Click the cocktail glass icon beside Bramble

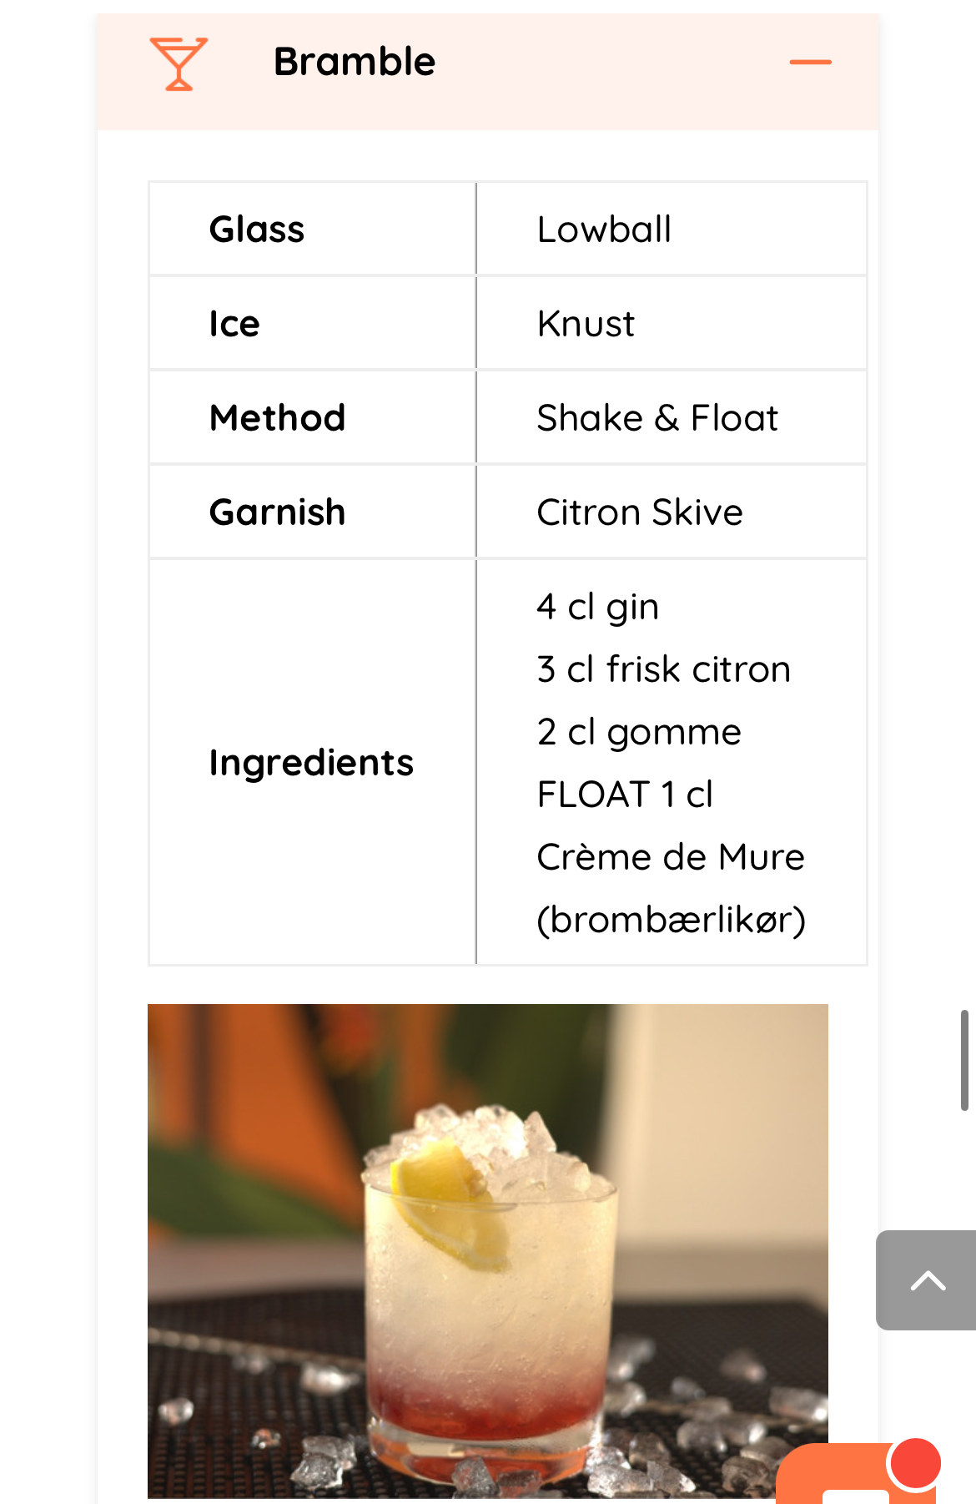(179, 63)
